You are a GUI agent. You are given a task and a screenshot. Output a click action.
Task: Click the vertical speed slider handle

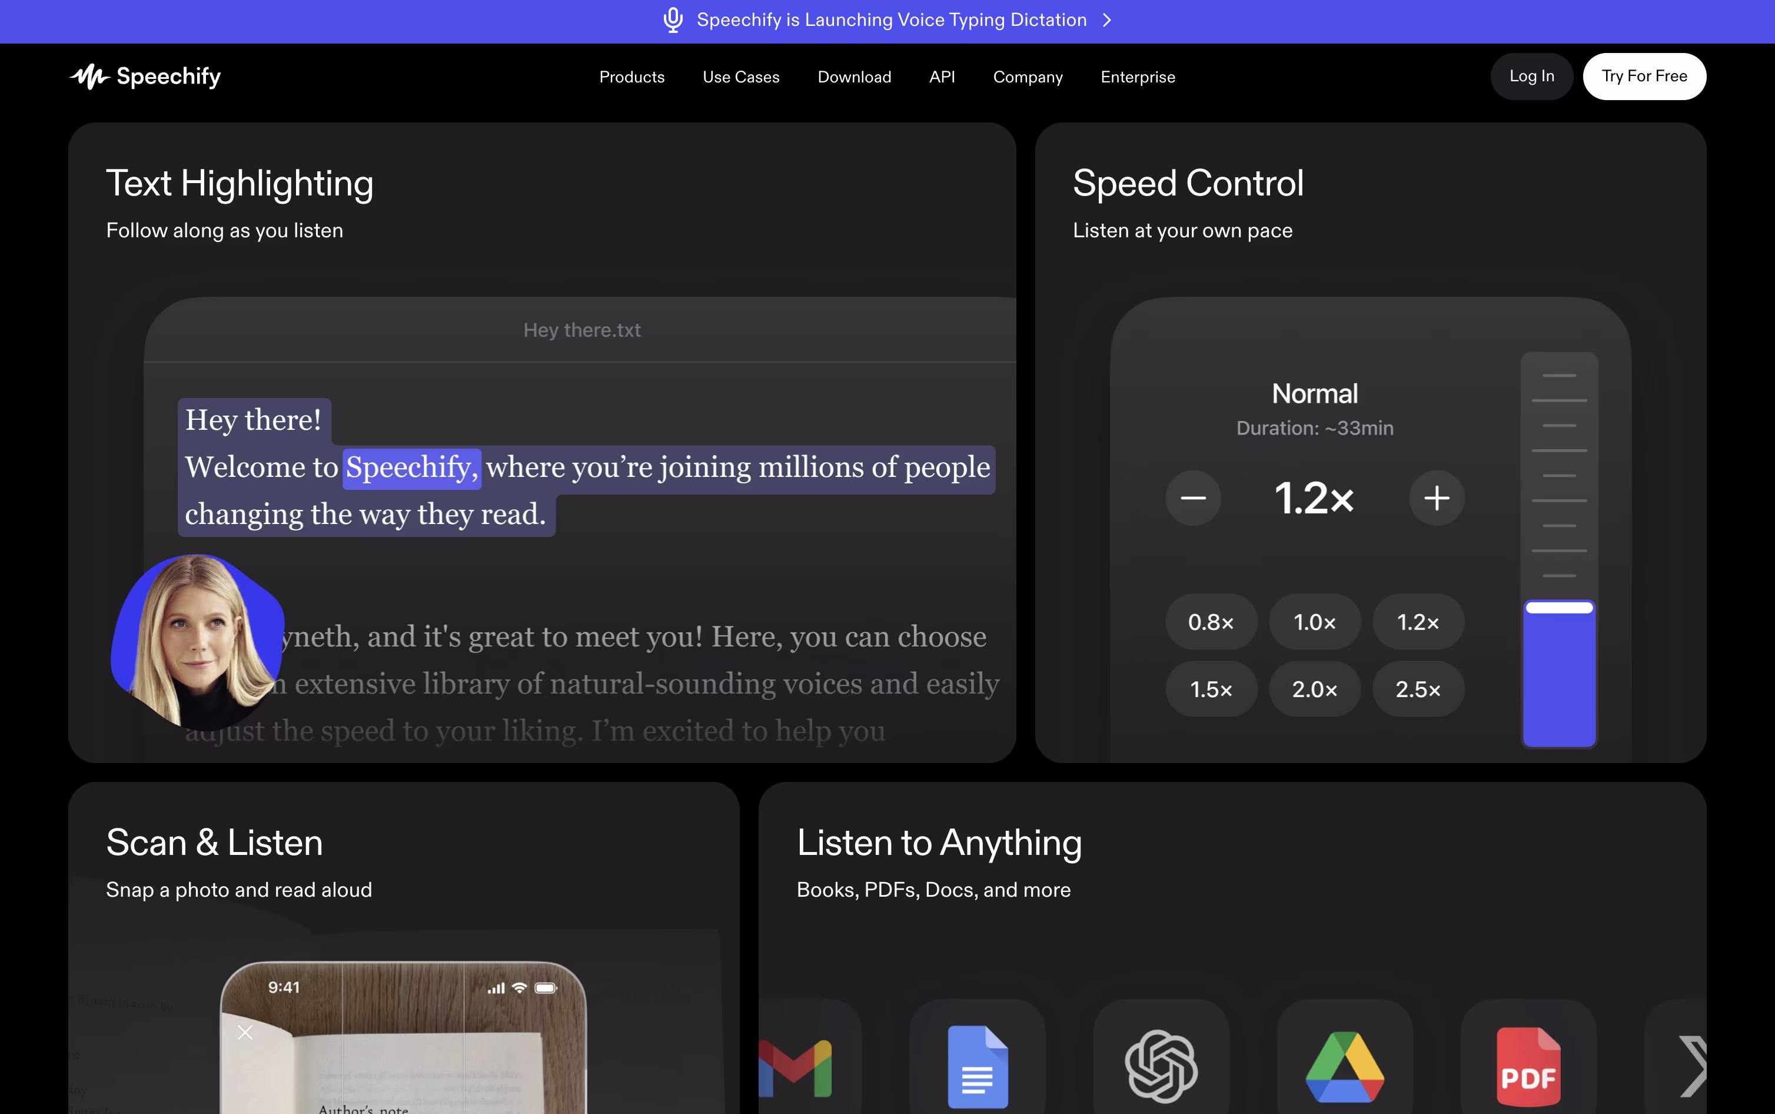(x=1558, y=608)
